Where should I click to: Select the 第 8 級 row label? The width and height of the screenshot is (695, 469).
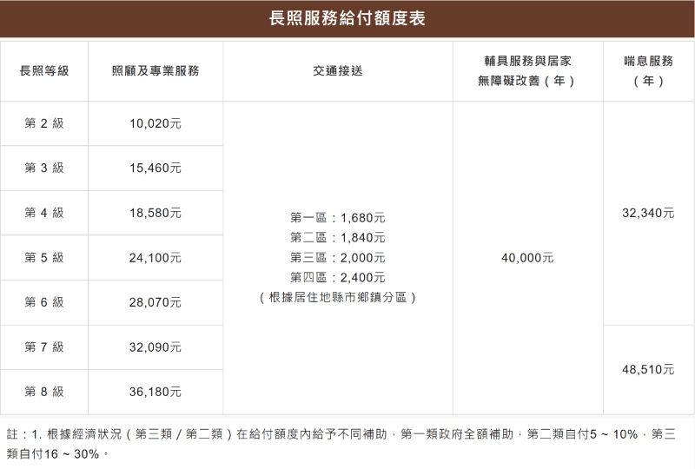43,392
